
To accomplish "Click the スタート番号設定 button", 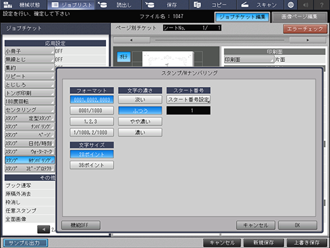I will pos(188,100).
